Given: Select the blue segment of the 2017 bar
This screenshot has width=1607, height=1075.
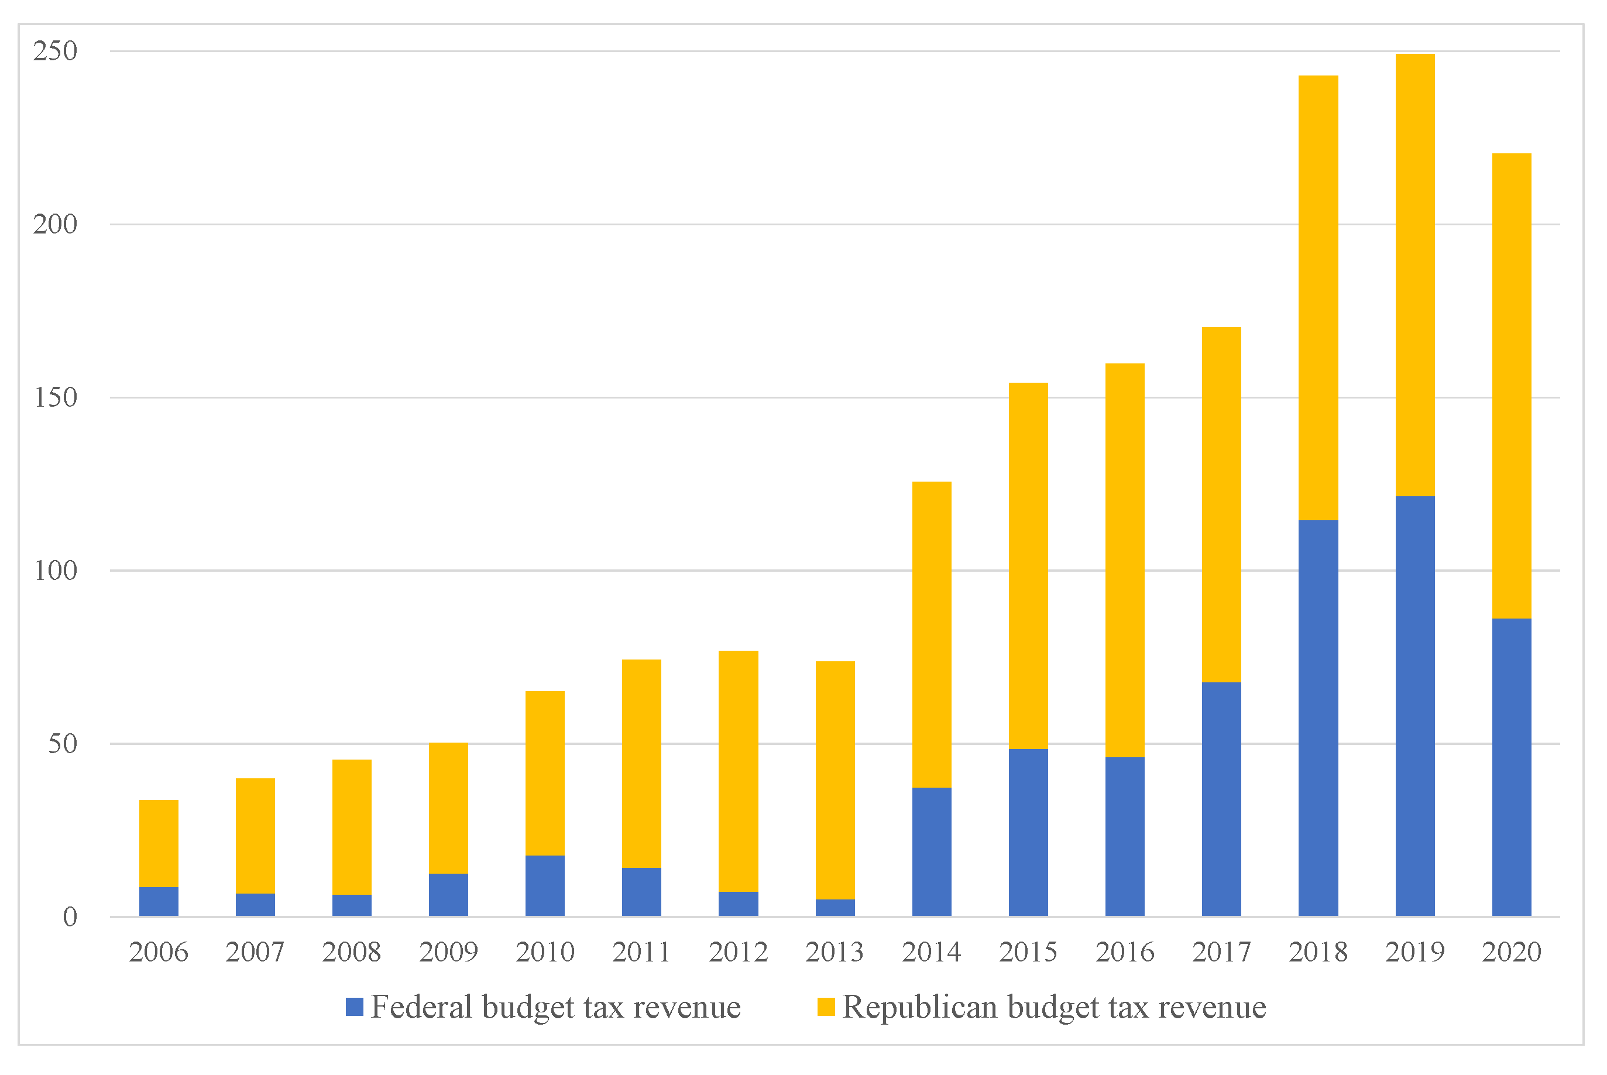Looking at the screenshot, I should tap(1221, 799).
